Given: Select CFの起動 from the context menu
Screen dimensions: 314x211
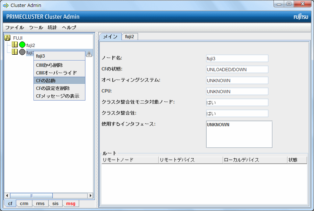Looking at the screenshot, I should click(46, 80).
